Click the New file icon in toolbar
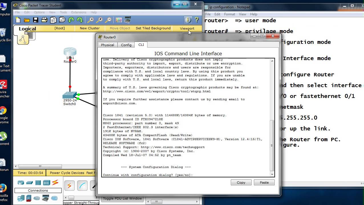364x205 pixels. coord(18,20)
